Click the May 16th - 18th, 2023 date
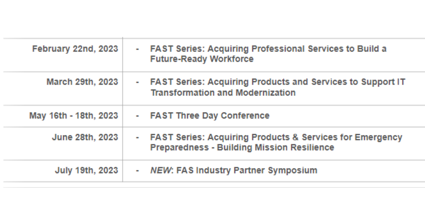 [x=73, y=116]
